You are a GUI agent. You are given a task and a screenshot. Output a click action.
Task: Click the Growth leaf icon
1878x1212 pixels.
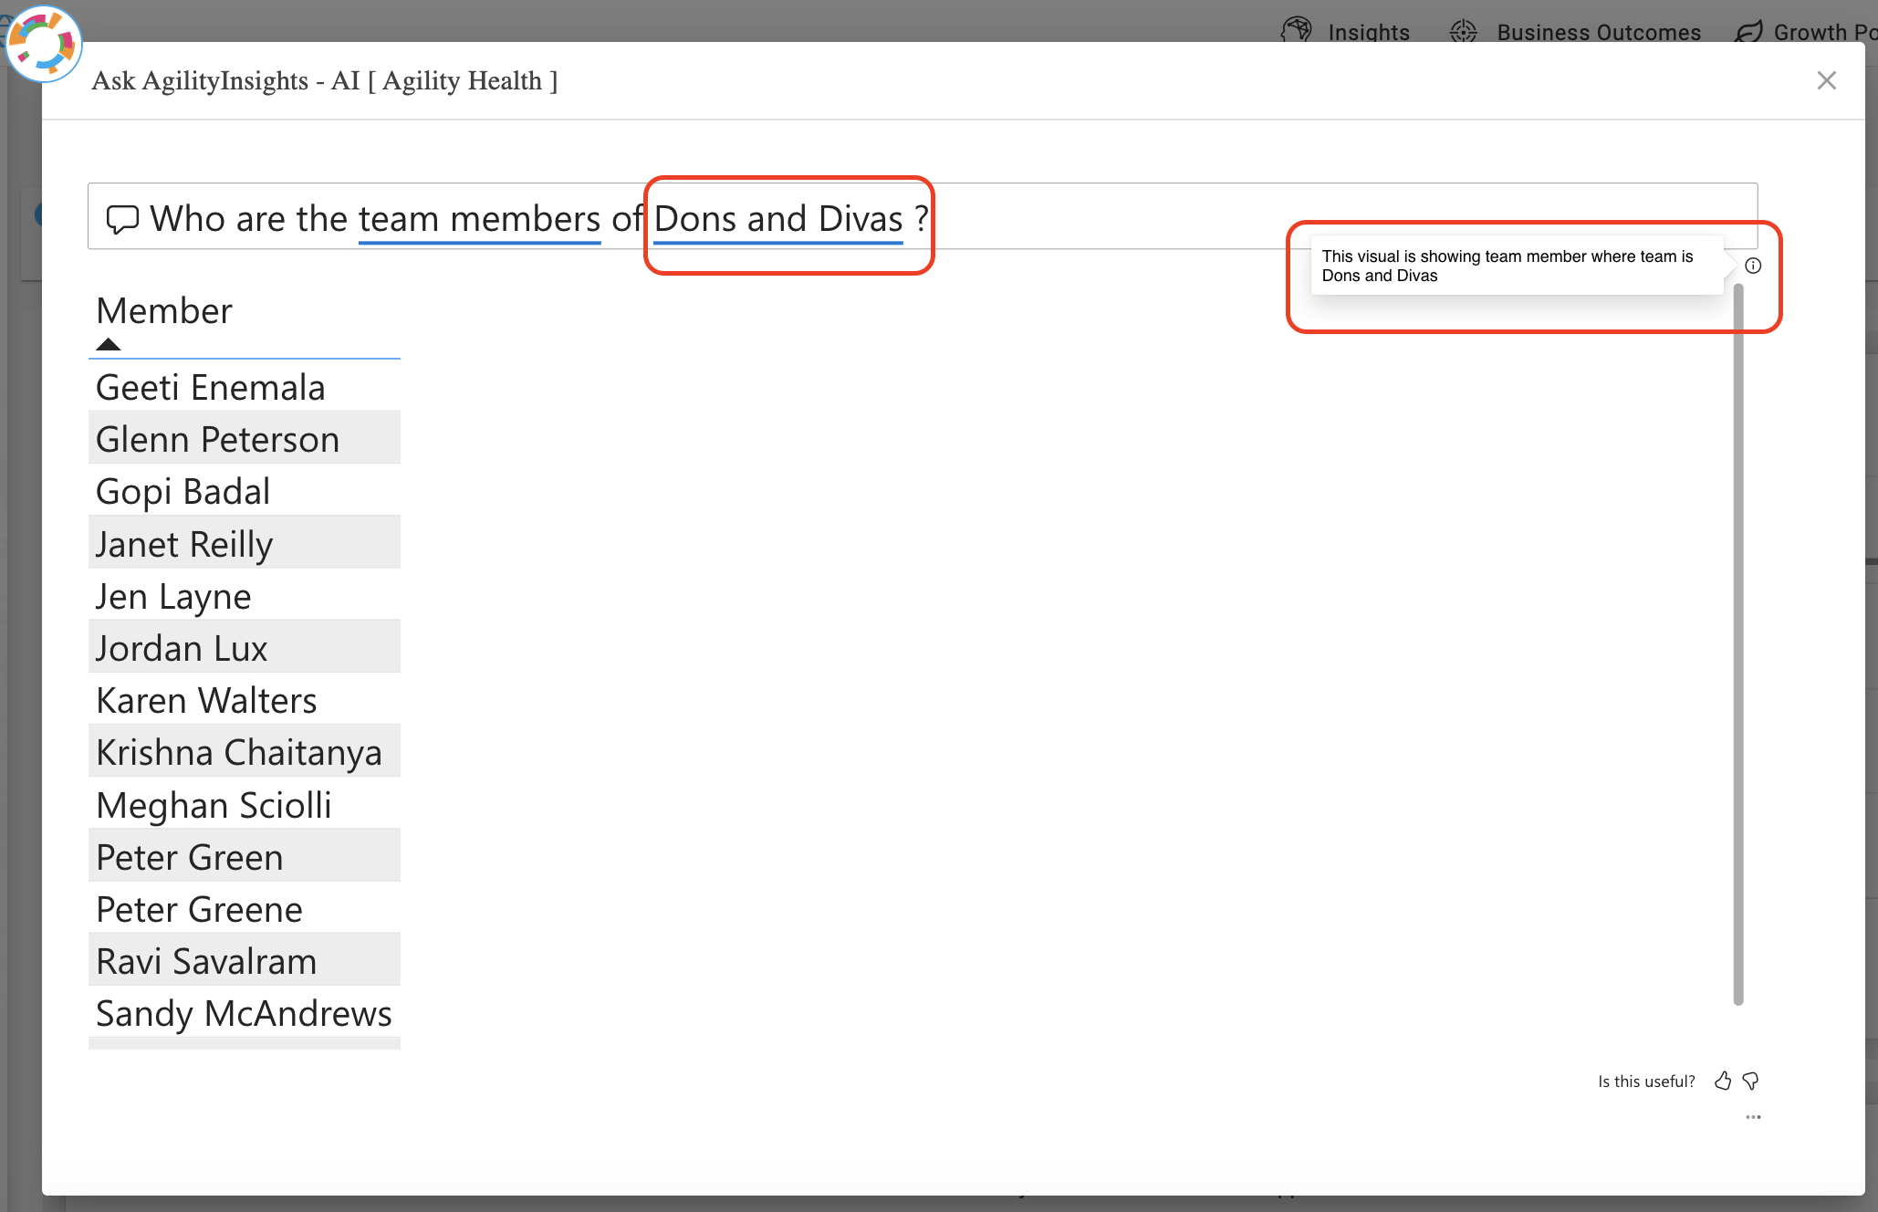(1748, 32)
